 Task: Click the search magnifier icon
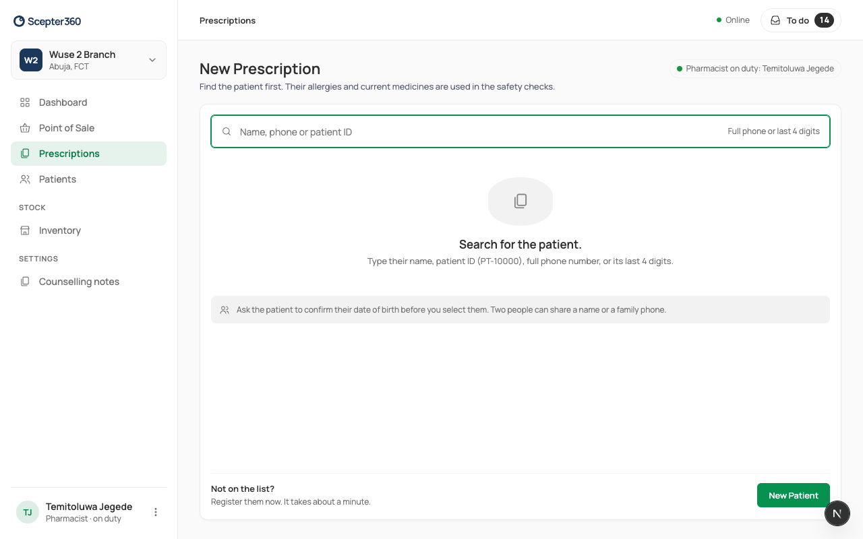(x=227, y=131)
